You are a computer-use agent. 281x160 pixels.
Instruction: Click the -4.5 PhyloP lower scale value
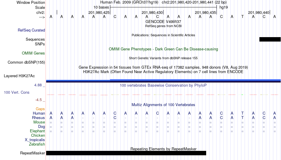[x=38, y=100]
